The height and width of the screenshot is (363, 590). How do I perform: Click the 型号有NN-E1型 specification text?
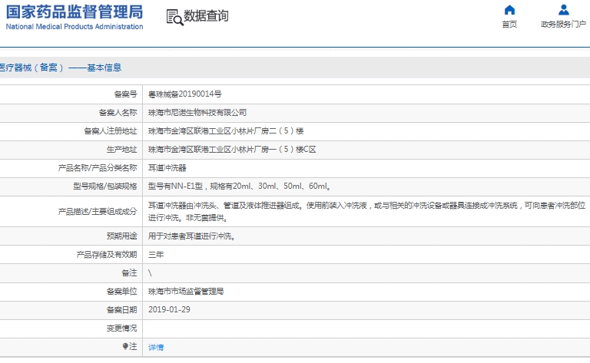pos(240,186)
